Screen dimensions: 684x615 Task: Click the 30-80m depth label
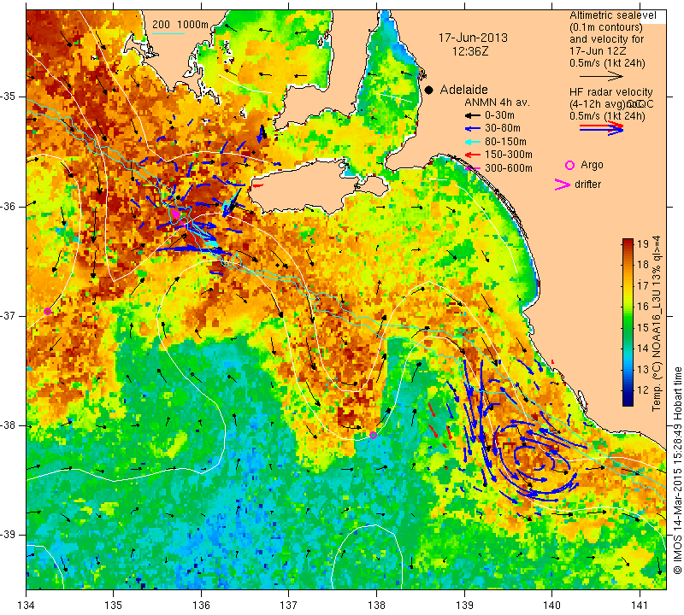(x=503, y=128)
